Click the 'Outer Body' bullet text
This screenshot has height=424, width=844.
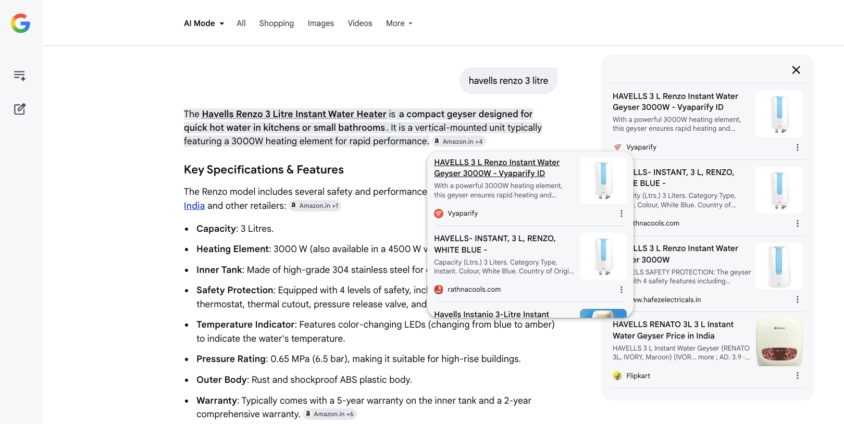[304, 380]
